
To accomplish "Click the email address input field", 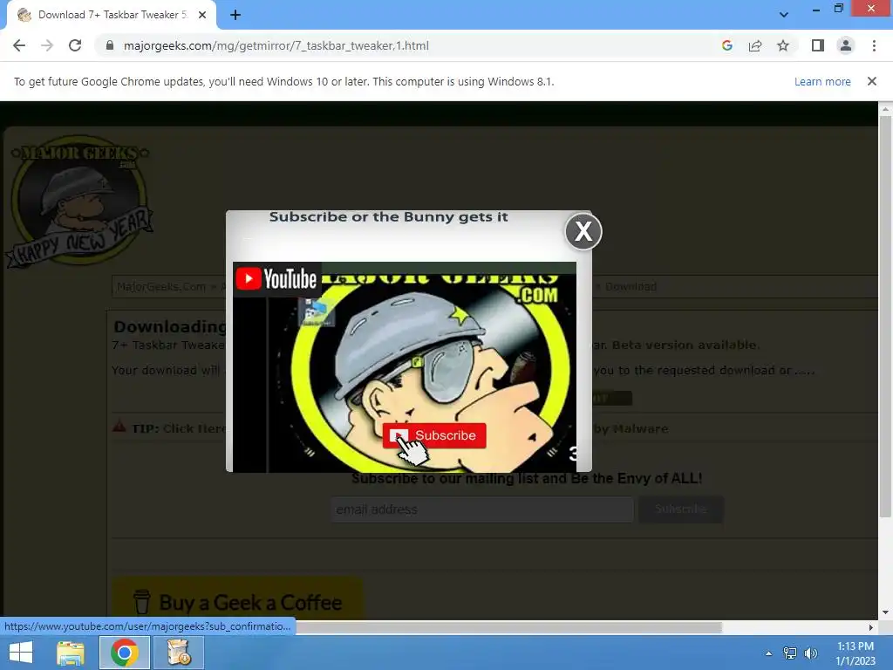I will (481, 509).
